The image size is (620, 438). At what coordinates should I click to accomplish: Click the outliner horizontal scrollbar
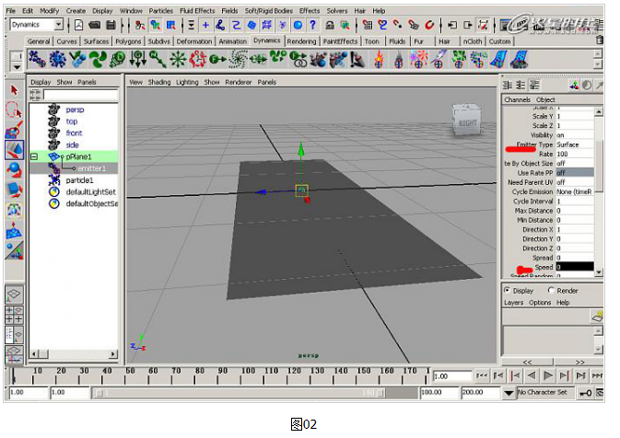click(74, 354)
